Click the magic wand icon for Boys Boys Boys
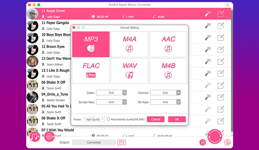 (208, 38)
